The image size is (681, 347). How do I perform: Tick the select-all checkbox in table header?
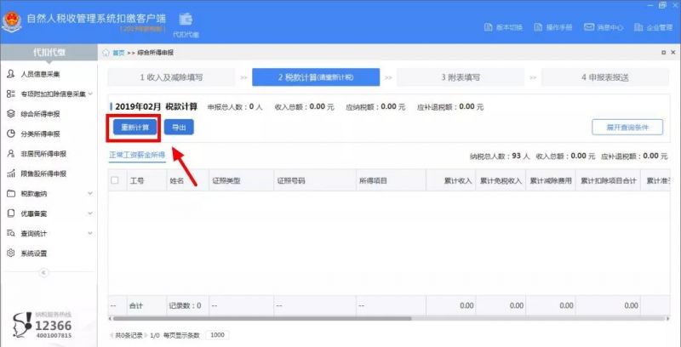tap(115, 180)
